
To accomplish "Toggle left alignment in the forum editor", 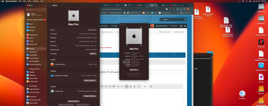I will coord(127,87).
